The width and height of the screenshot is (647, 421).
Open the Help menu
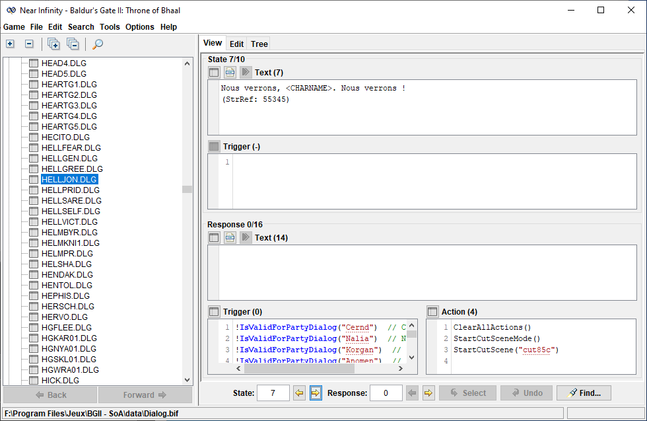pos(168,27)
